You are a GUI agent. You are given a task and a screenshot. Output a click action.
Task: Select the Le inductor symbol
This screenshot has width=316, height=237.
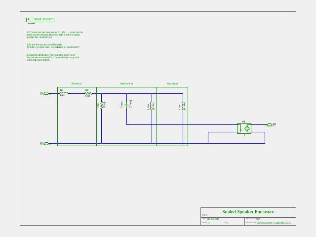click(64, 93)
